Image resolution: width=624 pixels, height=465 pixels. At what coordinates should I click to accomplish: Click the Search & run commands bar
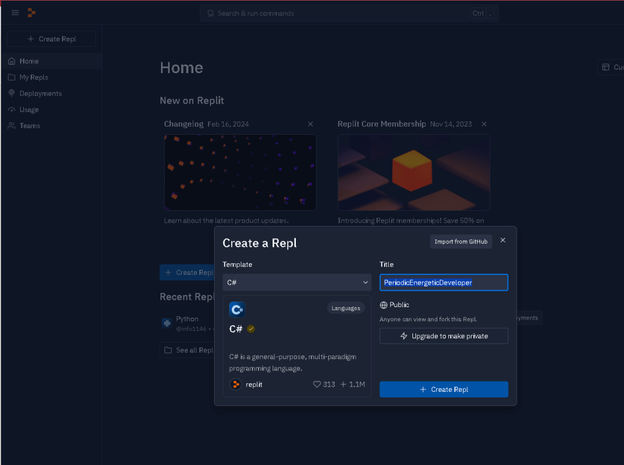(x=350, y=13)
